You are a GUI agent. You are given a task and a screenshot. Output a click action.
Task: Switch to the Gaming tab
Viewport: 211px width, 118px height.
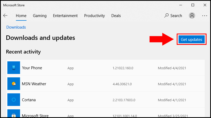(x=40, y=16)
